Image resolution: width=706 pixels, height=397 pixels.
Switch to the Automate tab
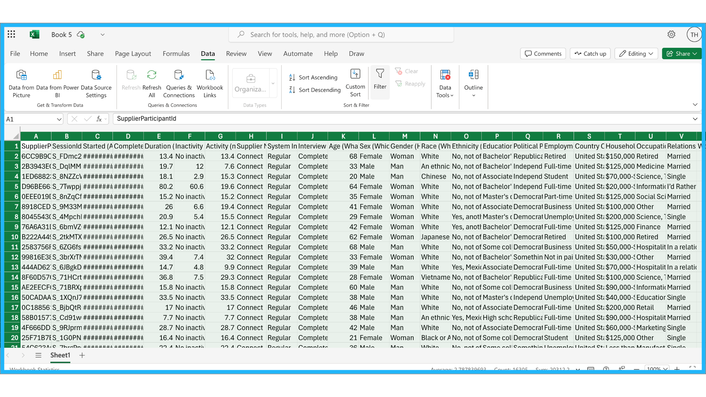(298, 54)
